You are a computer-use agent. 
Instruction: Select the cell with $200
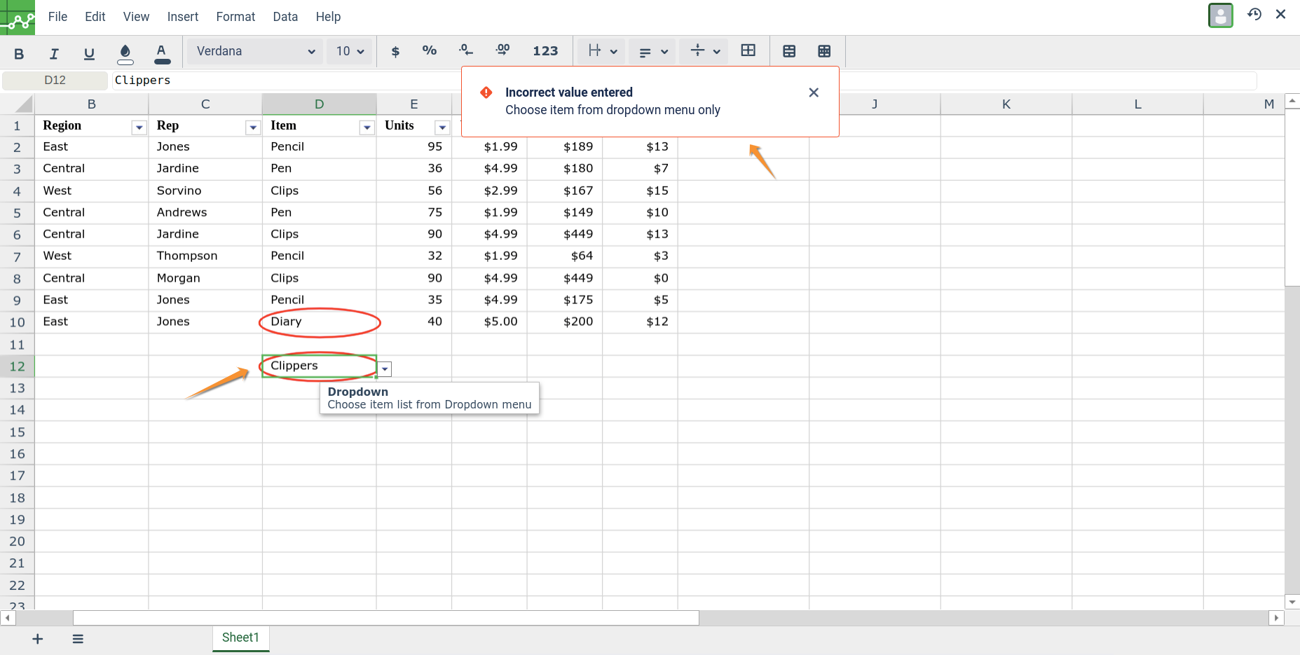pos(565,322)
